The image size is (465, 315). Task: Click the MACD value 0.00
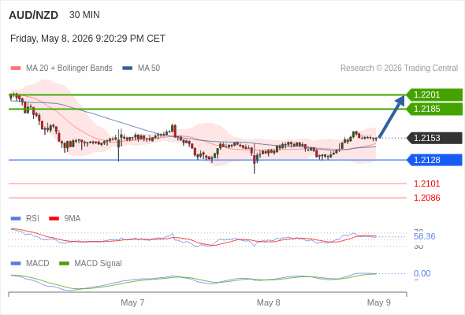(x=422, y=273)
